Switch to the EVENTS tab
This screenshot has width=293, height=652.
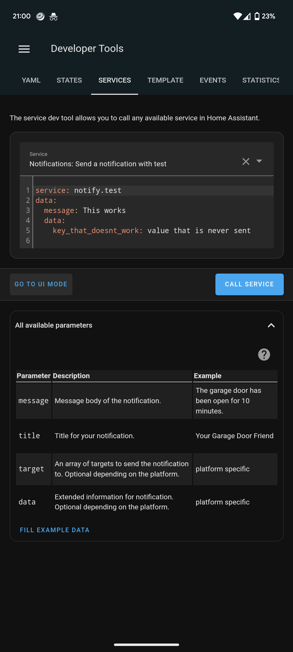(213, 80)
